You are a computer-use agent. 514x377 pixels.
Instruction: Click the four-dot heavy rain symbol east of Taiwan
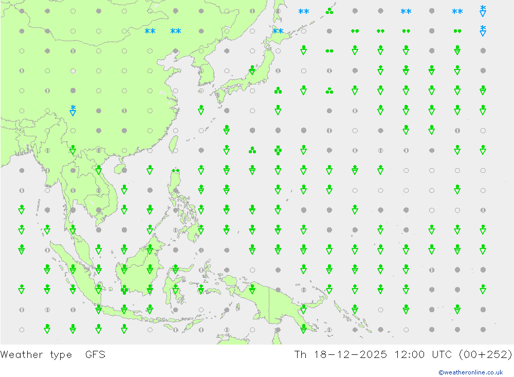(x=278, y=150)
